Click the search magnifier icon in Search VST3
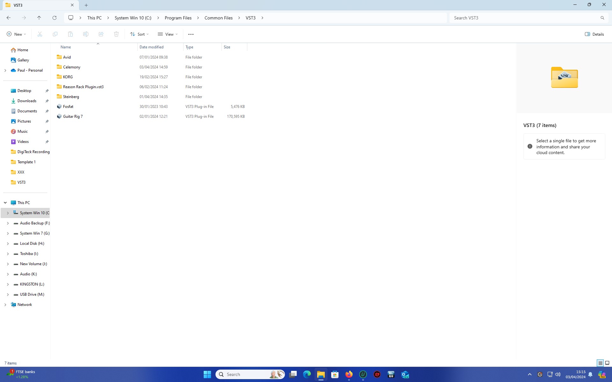This screenshot has height=382, width=612. point(602,18)
